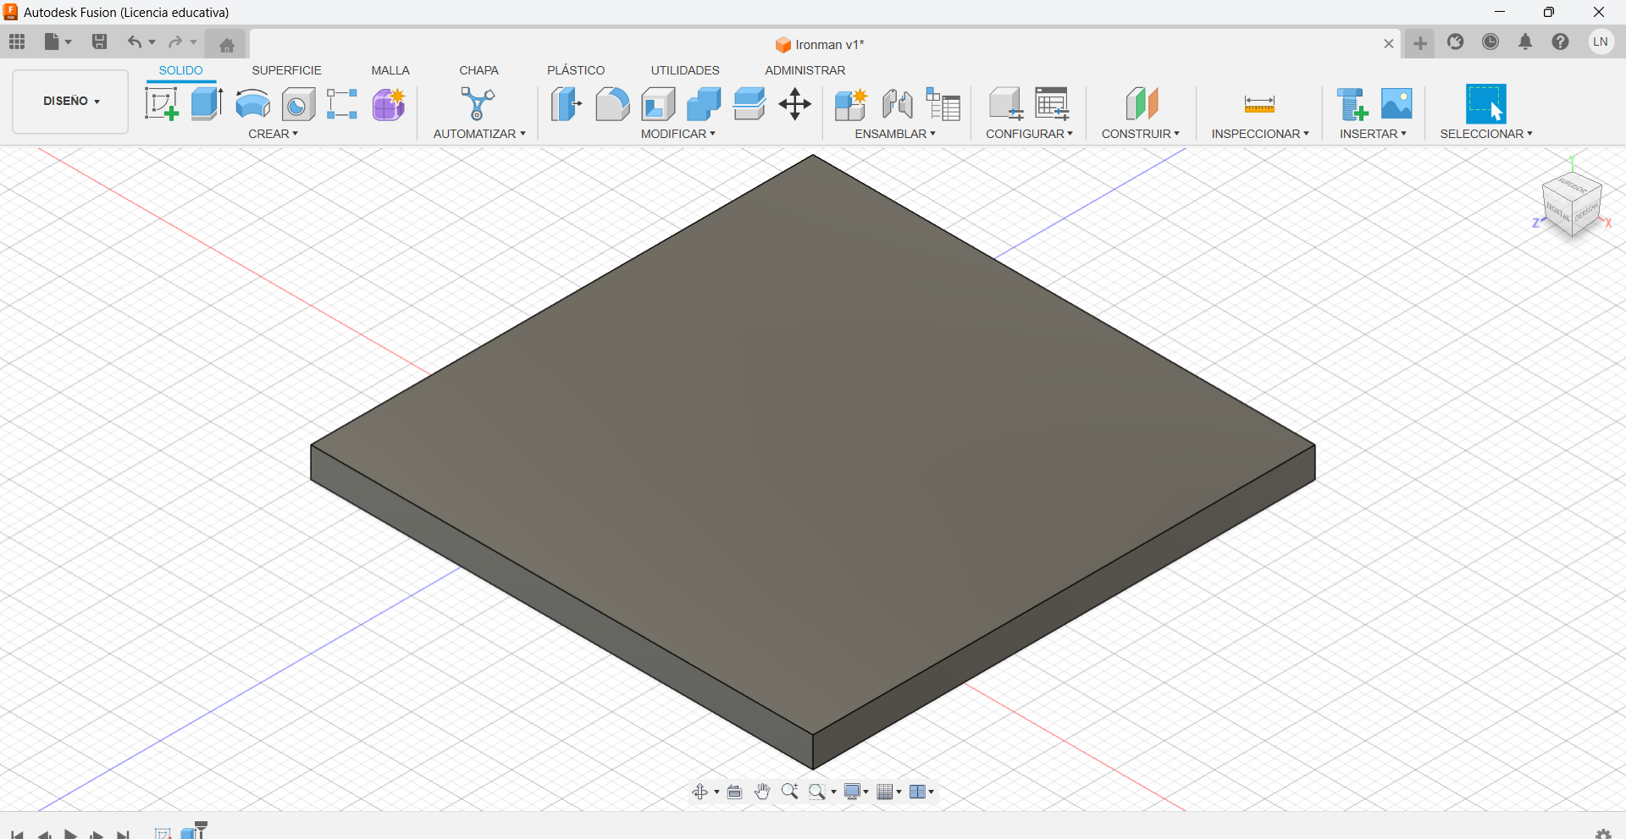
Task: Switch to the Superficie tab
Action: point(286,70)
